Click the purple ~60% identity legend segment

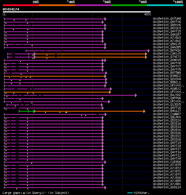coord(93,5)
